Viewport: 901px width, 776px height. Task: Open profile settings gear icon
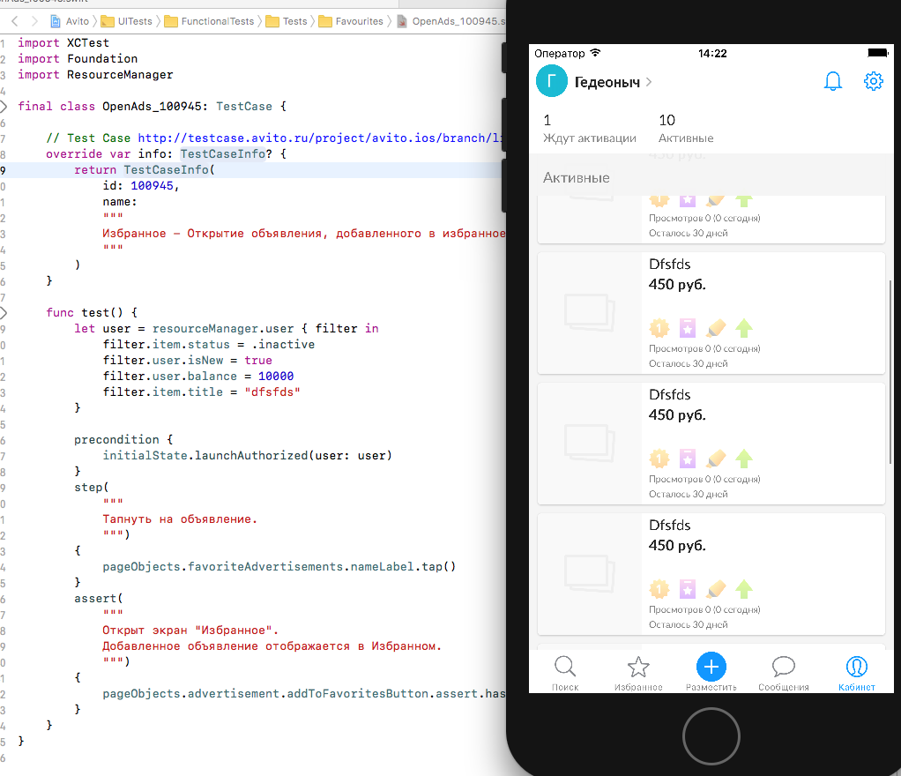pos(873,81)
